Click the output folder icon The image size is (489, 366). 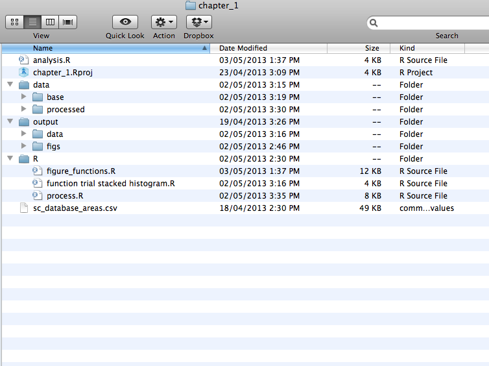pyautogui.click(x=24, y=122)
